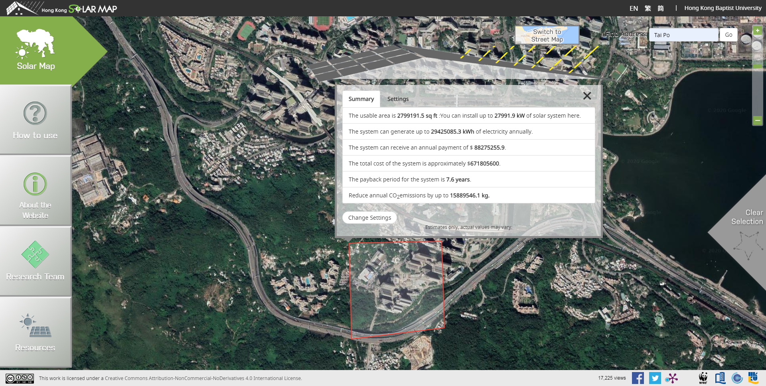
Task: Clear the current map selection
Action: pyautogui.click(x=748, y=217)
